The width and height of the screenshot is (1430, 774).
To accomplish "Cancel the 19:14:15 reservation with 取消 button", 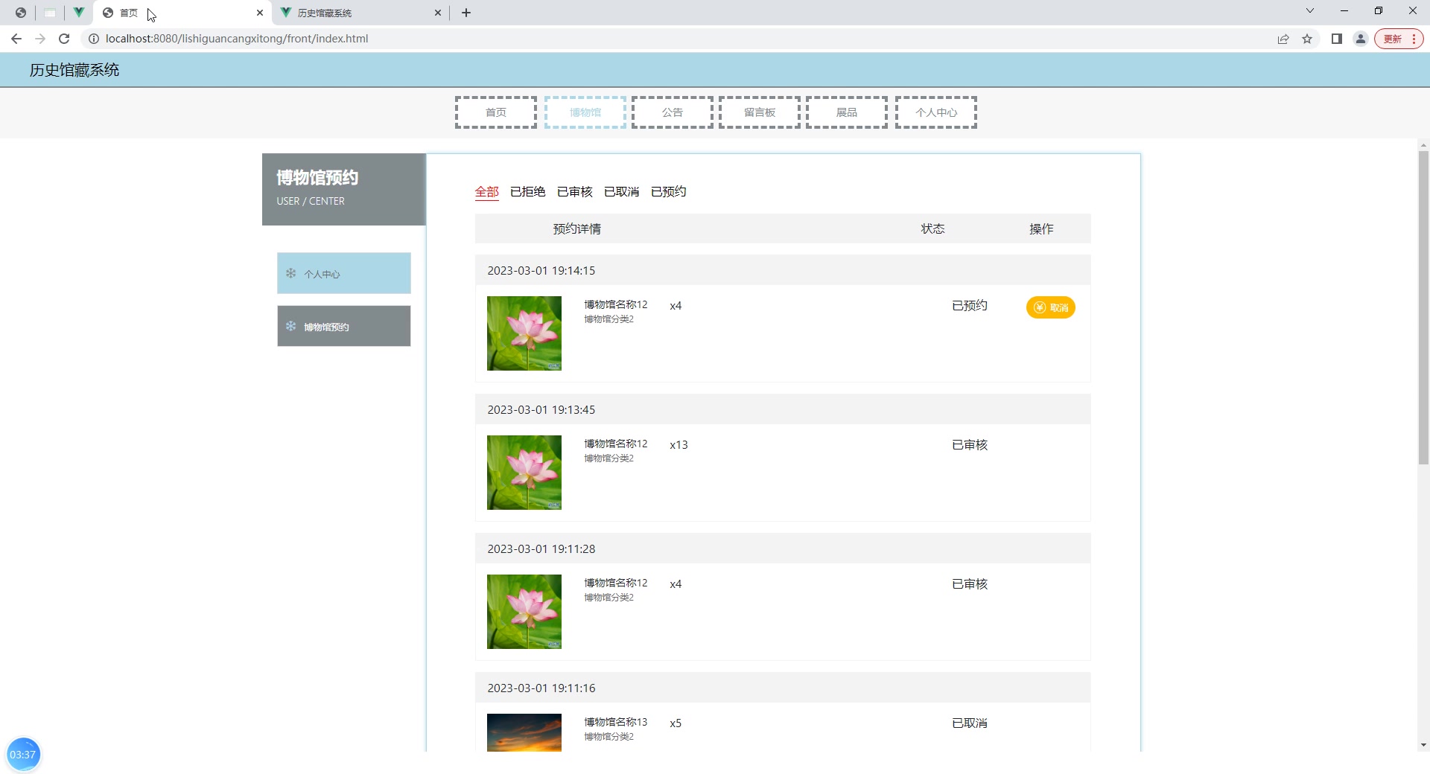I will [1051, 307].
